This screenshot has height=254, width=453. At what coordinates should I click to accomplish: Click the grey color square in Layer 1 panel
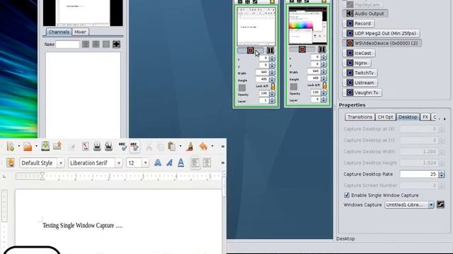point(242,87)
